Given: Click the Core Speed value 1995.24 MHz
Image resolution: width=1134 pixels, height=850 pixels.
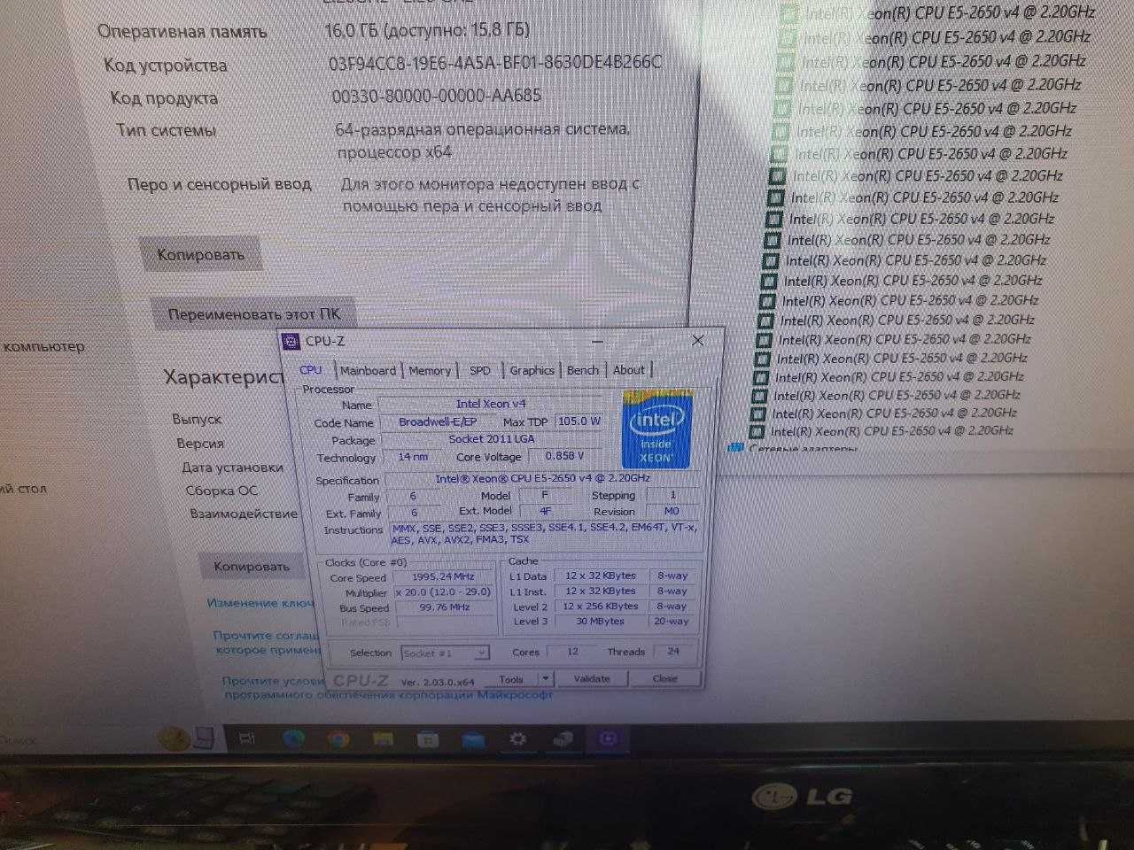Looking at the screenshot, I should pyautogui.click(x=443, y=576).
